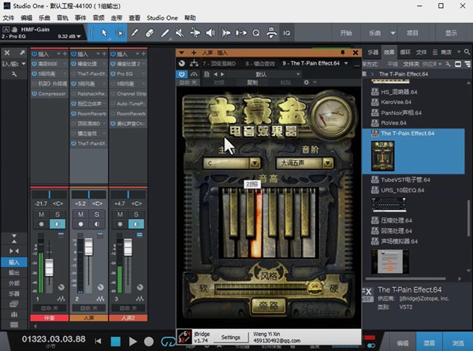Toggle monitor on channel 3 人声2

(136, 224)
